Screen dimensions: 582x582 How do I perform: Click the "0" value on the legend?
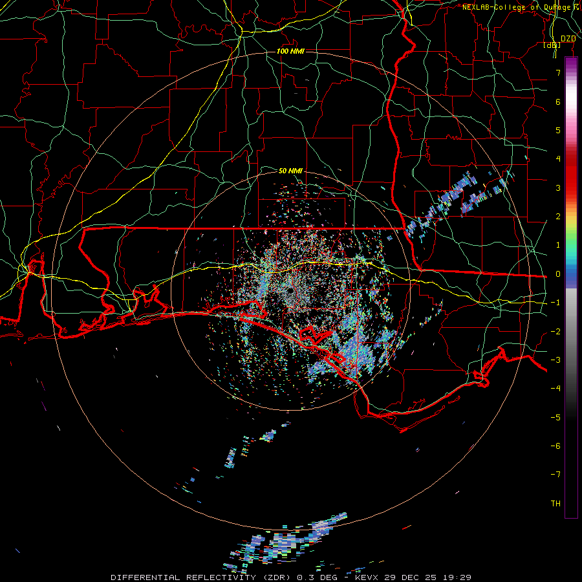tap(558, 274)
